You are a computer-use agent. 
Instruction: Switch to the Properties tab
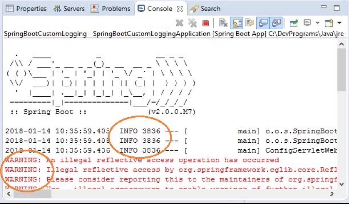(26, 9)
